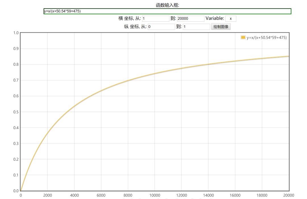This screenshot has height=199, width=307.
Task: Click the y-axis tick label 0.5
Action: click(16, 112)
